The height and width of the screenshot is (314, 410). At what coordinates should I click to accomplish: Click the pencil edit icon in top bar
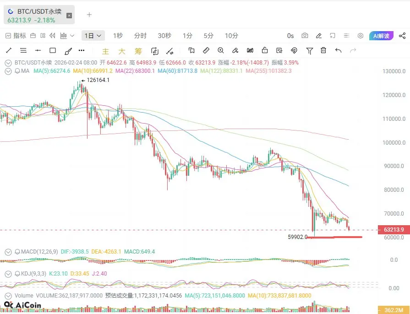click(x=318, y=36)
